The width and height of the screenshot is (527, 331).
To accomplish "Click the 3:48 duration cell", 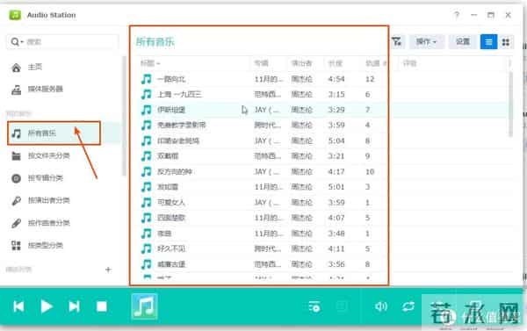I will pyautogui.click(x=336, y=234).
